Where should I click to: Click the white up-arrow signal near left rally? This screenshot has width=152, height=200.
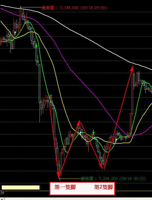point(15,33)
